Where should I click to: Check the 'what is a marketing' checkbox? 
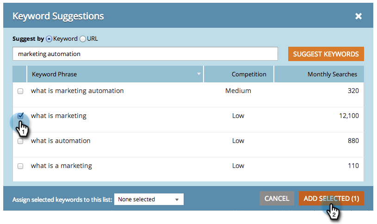tap(20, 166)
